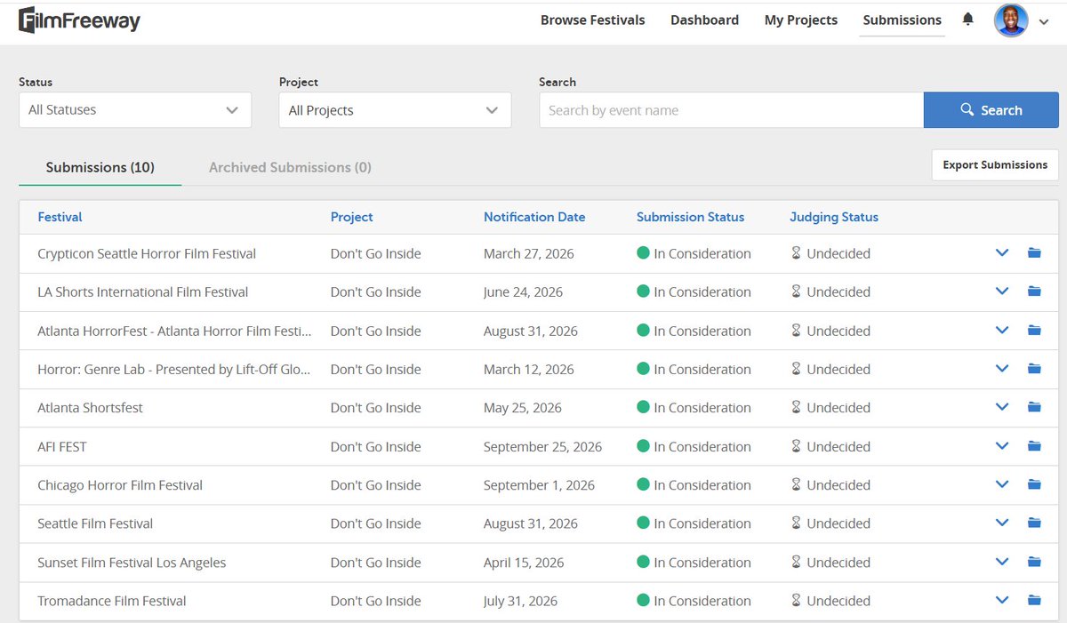Open folder icon for Crypticon Seattle Horror row
Image resolution: width=1067 pixels, height=623 pixels.
[x=1034, y=253]
